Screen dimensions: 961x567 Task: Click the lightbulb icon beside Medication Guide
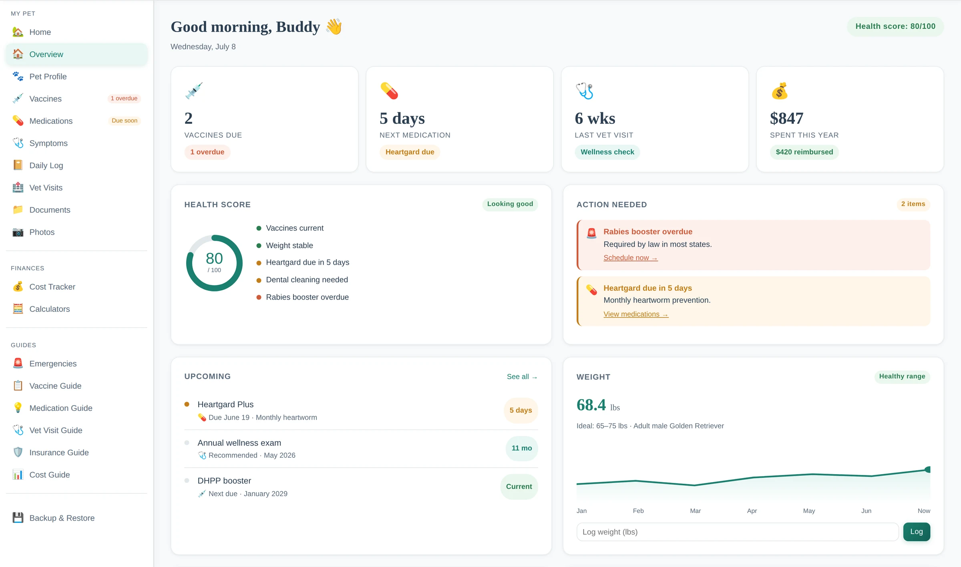click(18, 408)
